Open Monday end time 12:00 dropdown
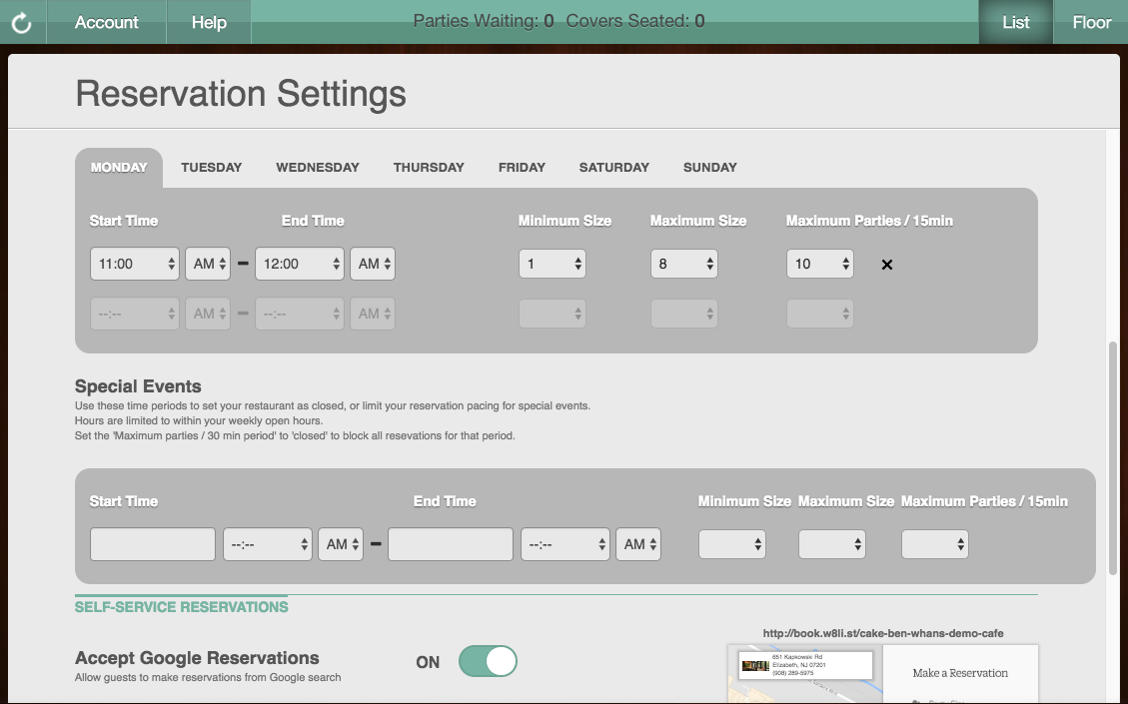 [x=300, y=264]
